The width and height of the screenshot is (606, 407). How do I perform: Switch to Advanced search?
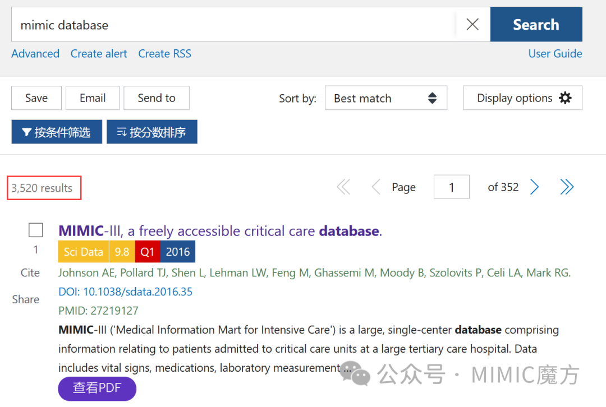[x=35, y=53]
